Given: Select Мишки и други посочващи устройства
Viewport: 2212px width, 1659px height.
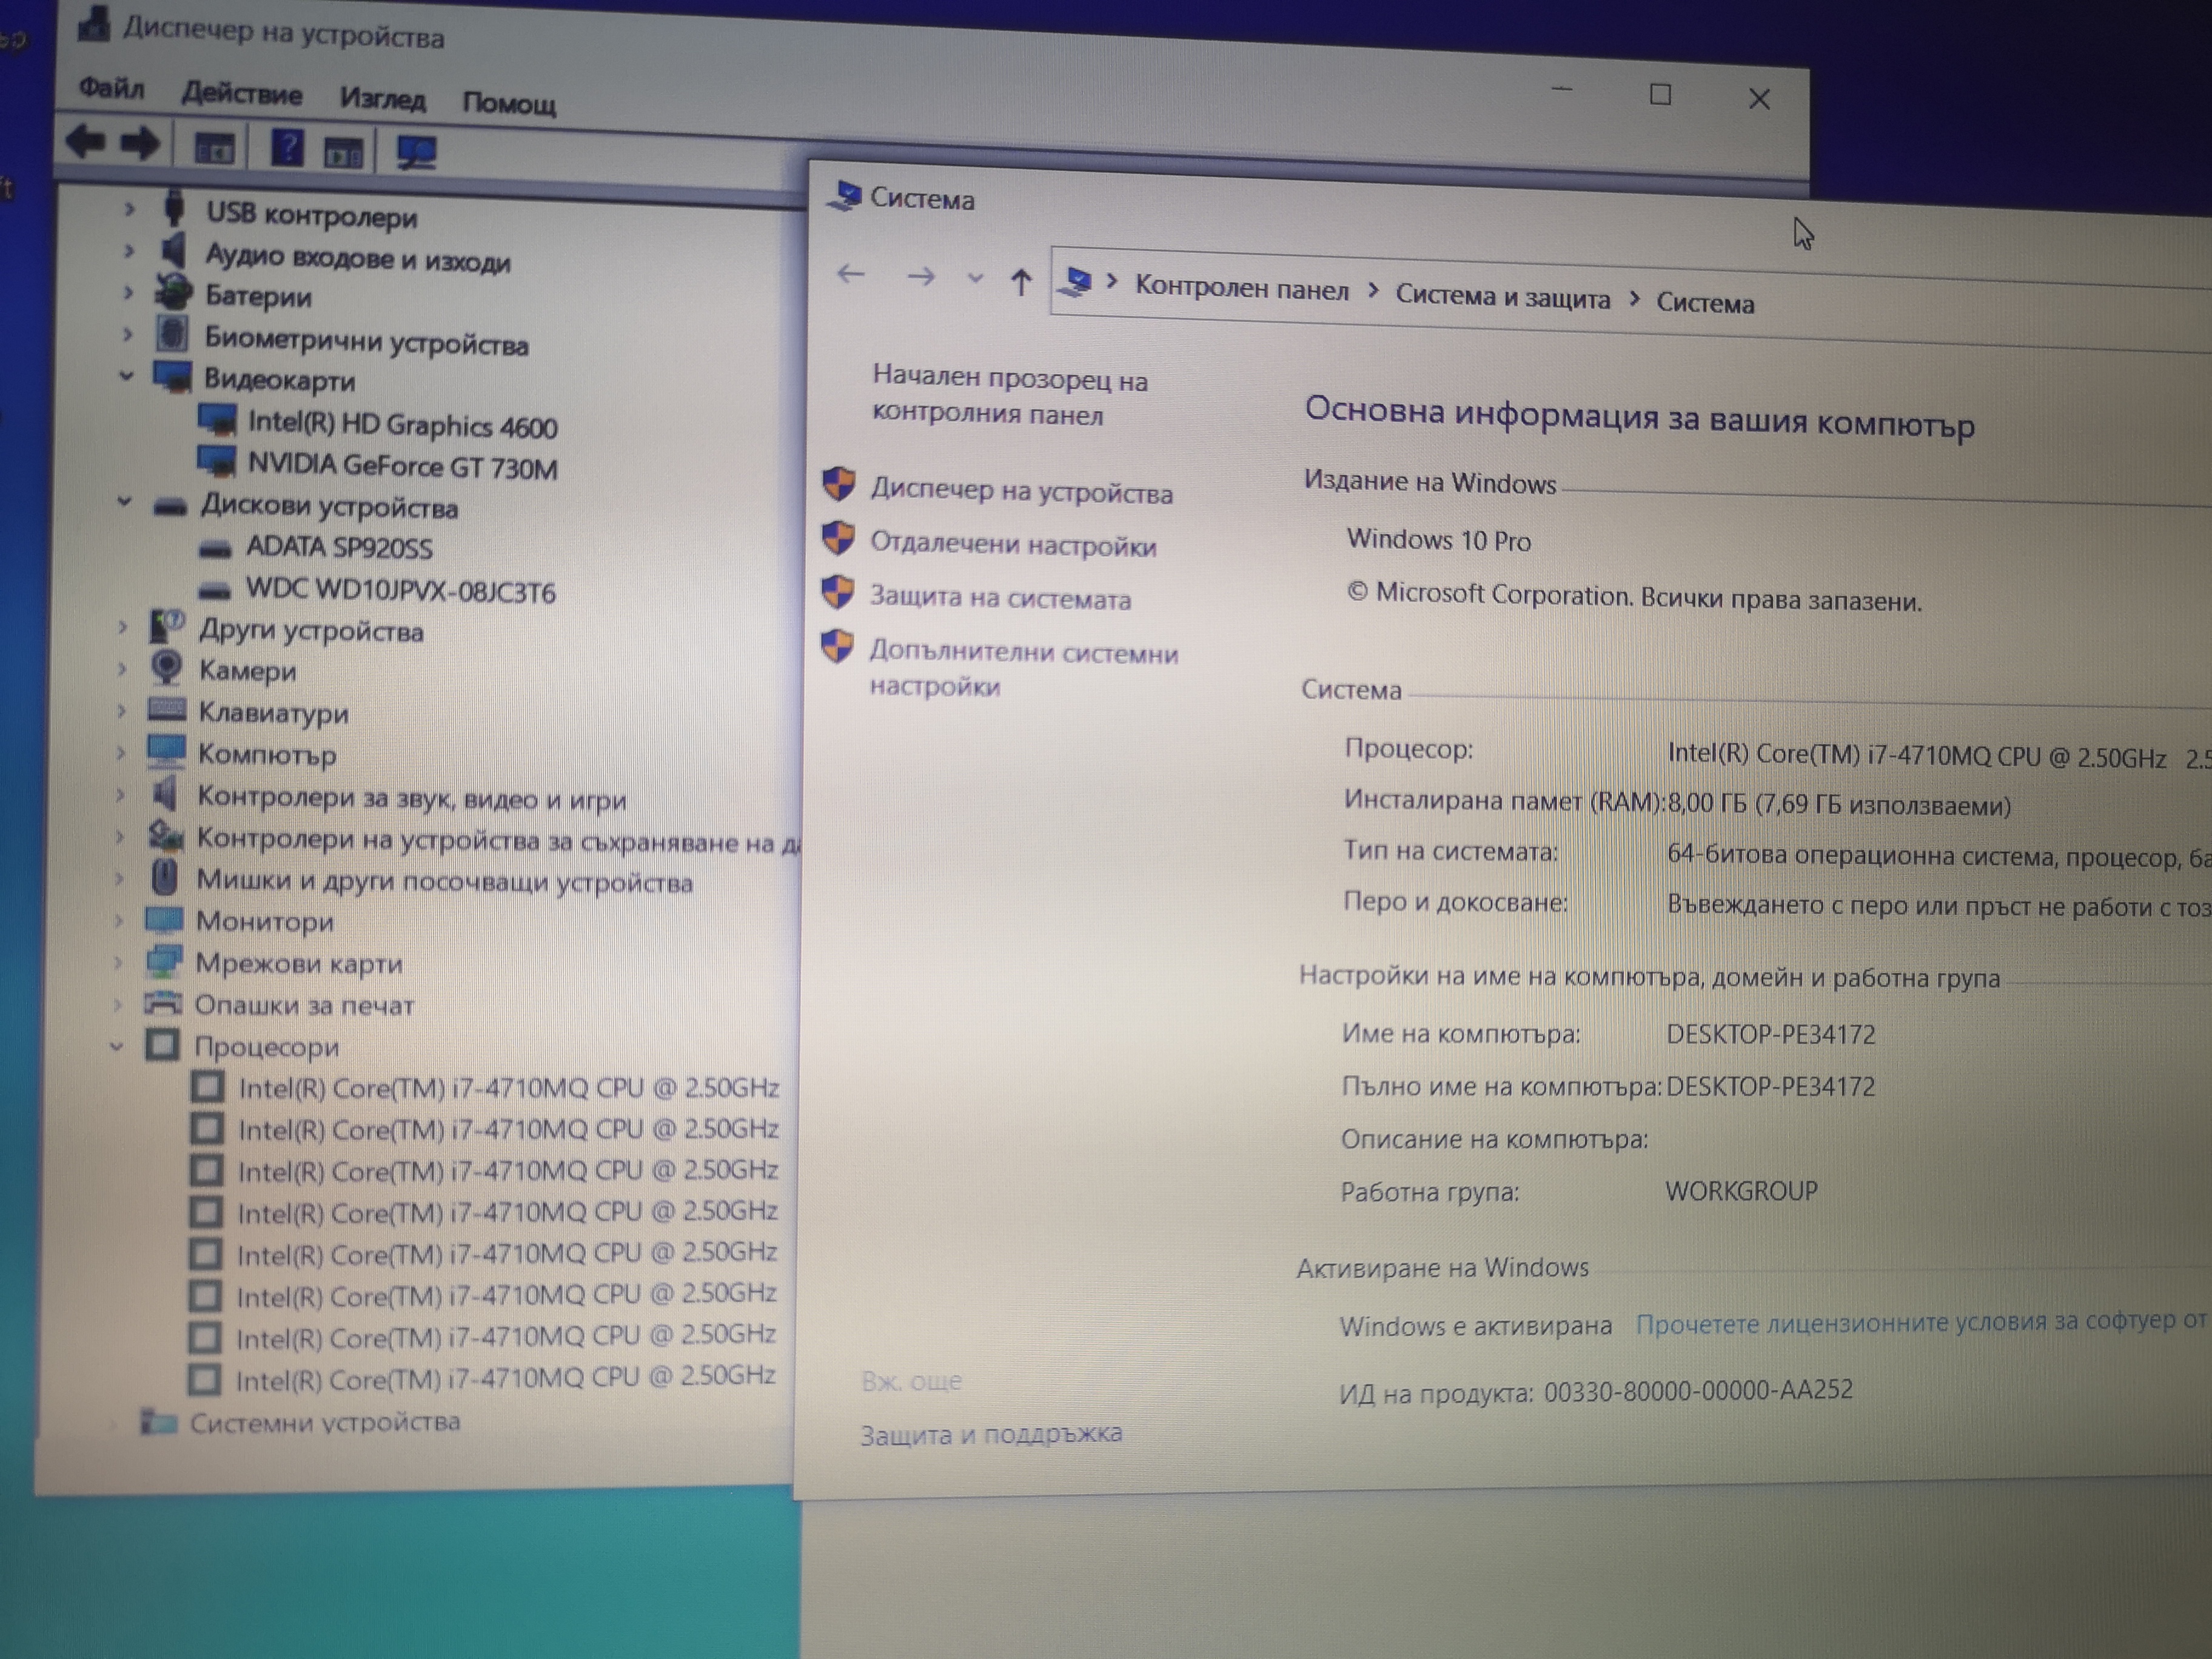Looking at the screenshot, I should point(444,881).
